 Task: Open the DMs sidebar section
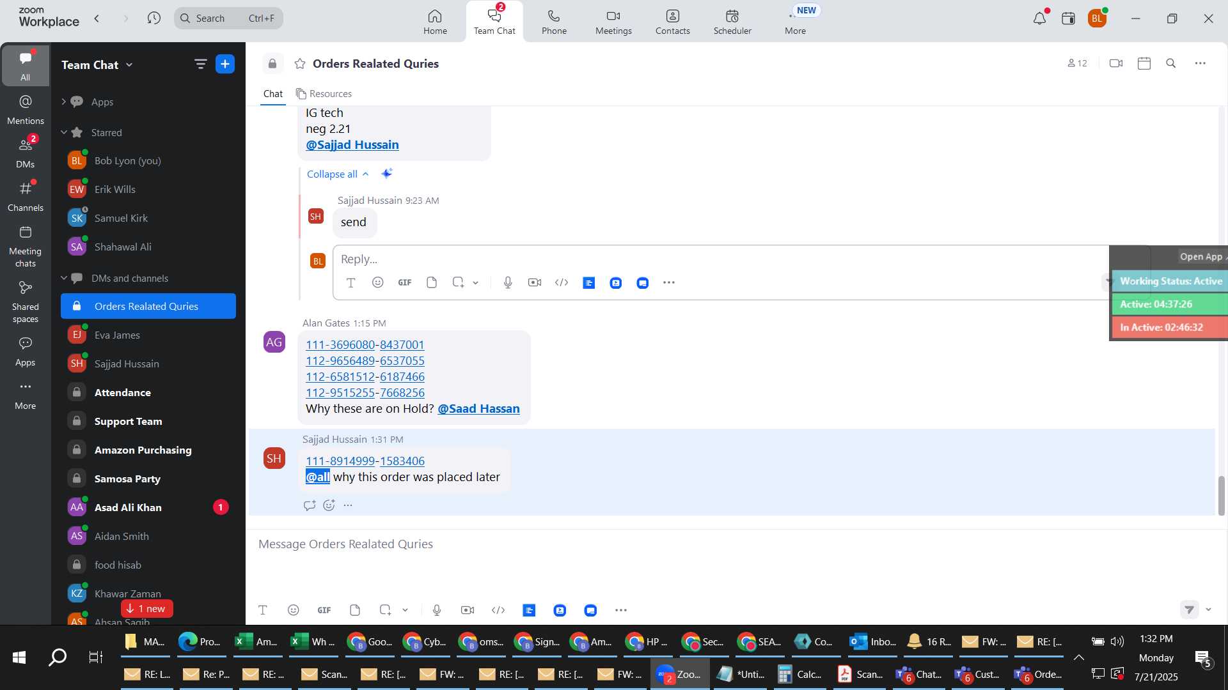point(26,153)
